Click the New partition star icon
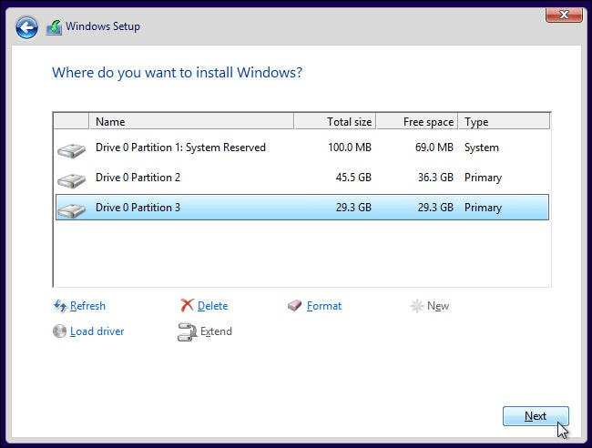The image size is (592, 448). [x=417, y=306]
